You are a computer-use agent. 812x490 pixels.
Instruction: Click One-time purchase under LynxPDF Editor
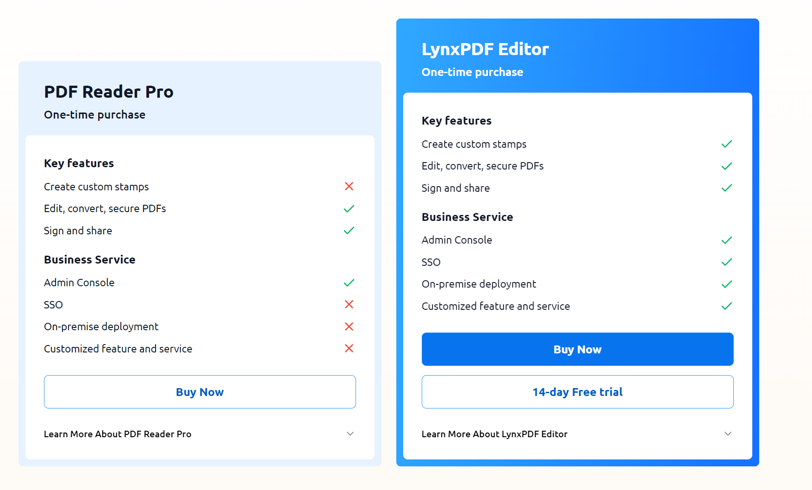click(472, 72)
